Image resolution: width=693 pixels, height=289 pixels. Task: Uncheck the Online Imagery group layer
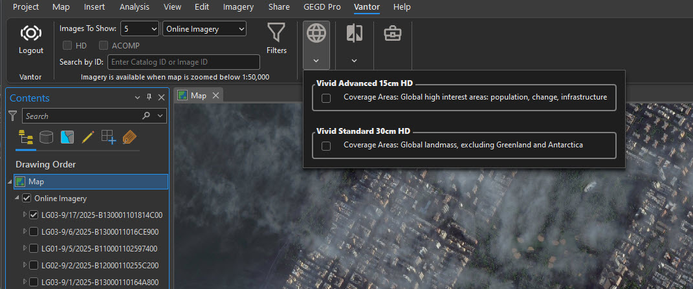pos(27,198)
